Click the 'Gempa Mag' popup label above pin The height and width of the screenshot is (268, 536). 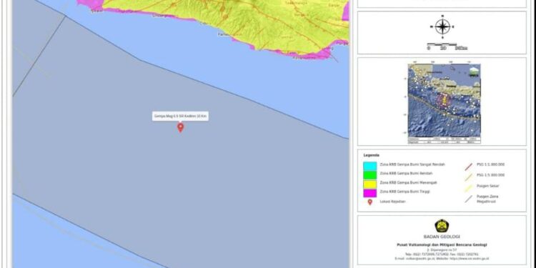181,116
